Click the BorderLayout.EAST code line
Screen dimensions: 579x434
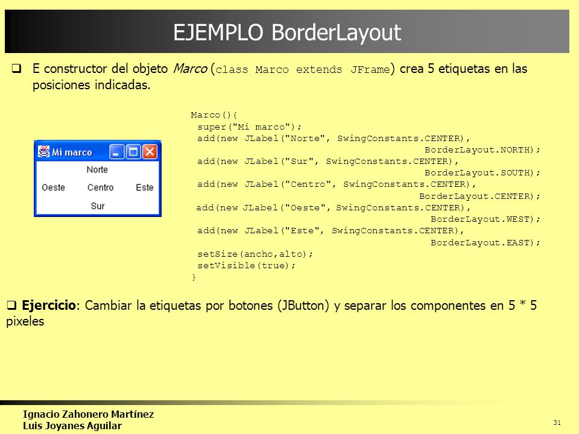click(486, 242)
